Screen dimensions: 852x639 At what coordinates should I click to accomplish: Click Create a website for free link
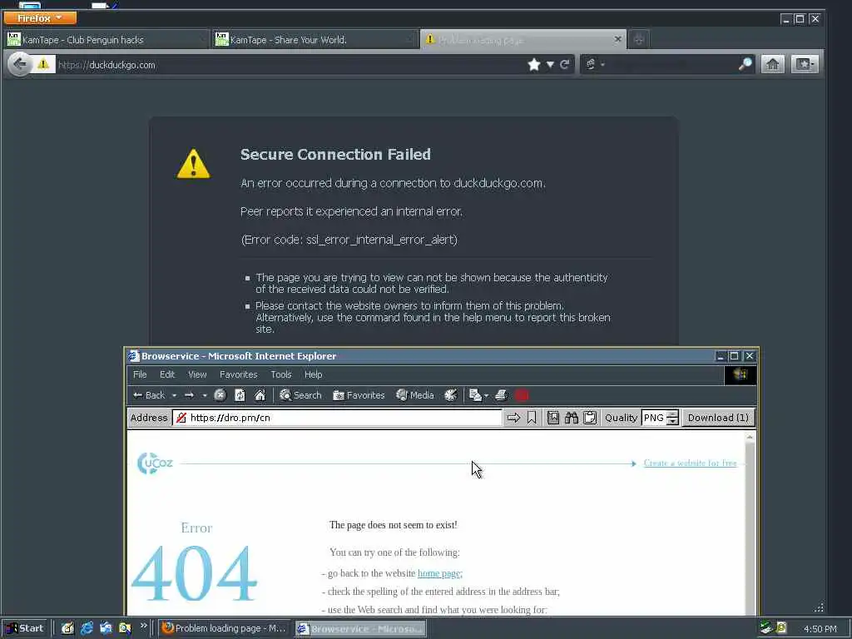[690, 463]
